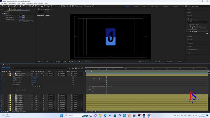Screen dimensions: 210x118
Task: Open the Composition menu
Action: [12, 4]
